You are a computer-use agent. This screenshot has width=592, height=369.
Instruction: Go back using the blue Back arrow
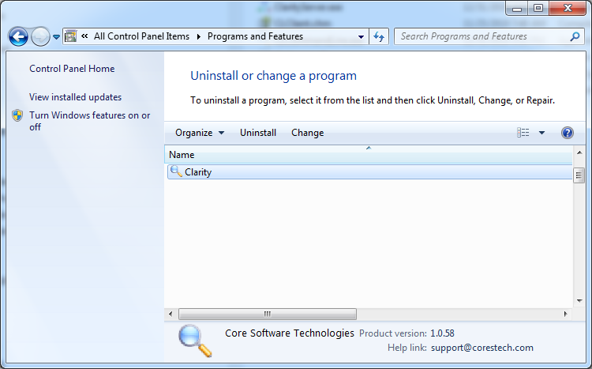point(18,36)
